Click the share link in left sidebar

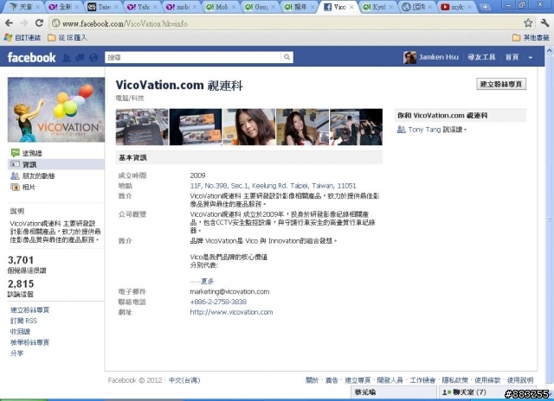tap(16, 353)
